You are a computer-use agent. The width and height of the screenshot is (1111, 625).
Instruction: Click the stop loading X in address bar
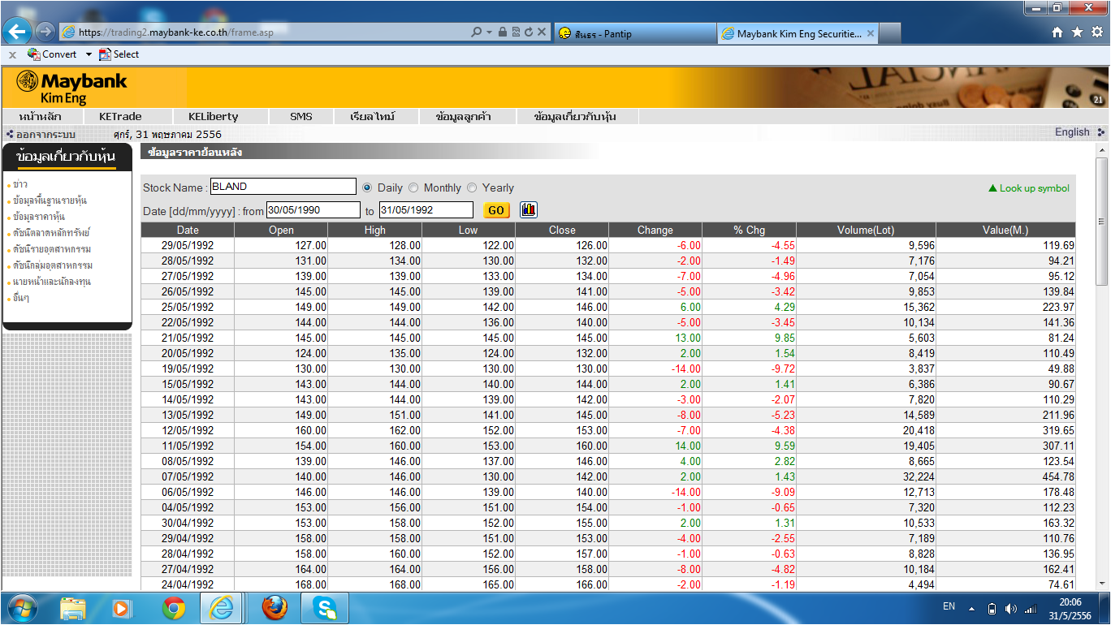(x=542, y=32)
